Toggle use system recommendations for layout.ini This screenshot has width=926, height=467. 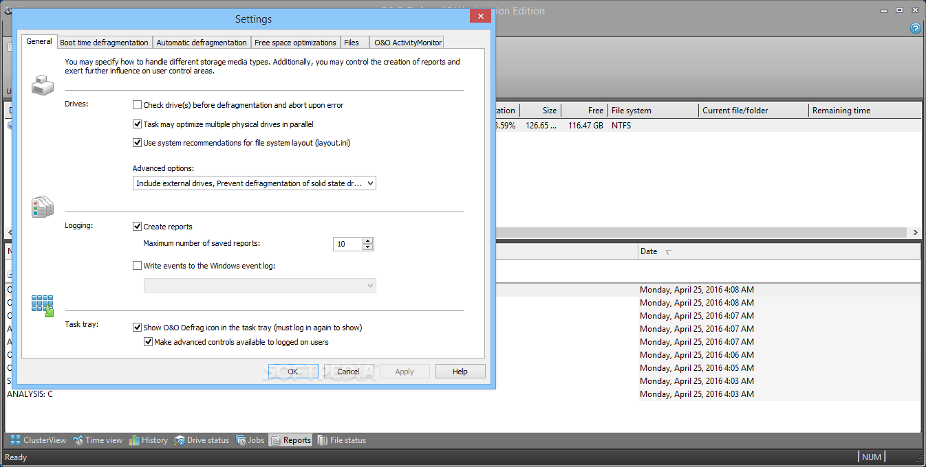coord(137,143)
